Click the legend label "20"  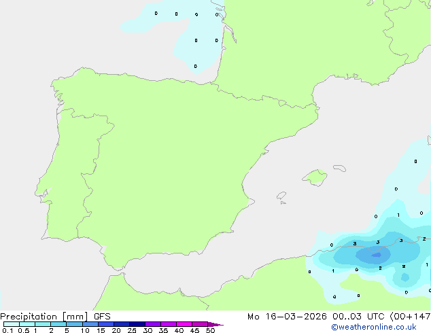click(x=116, y=330)
